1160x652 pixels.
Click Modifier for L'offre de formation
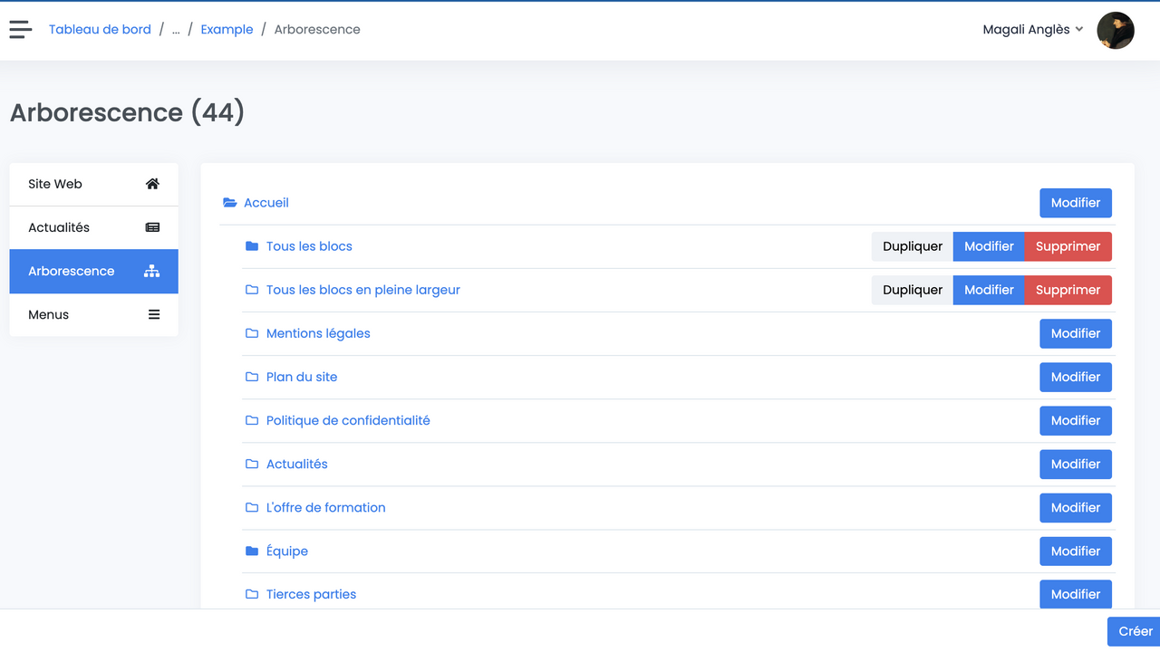pos(1075,508)
